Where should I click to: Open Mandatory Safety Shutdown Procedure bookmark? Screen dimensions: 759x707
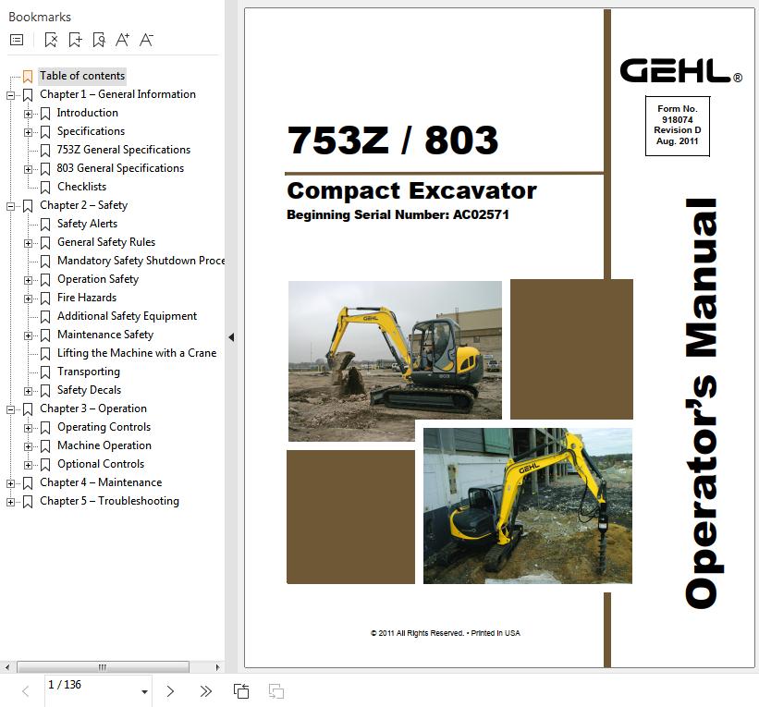[x=141, y=261]
